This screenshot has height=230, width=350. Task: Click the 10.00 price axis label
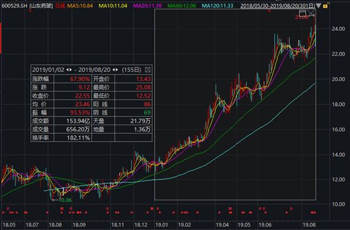coord(339,204)
